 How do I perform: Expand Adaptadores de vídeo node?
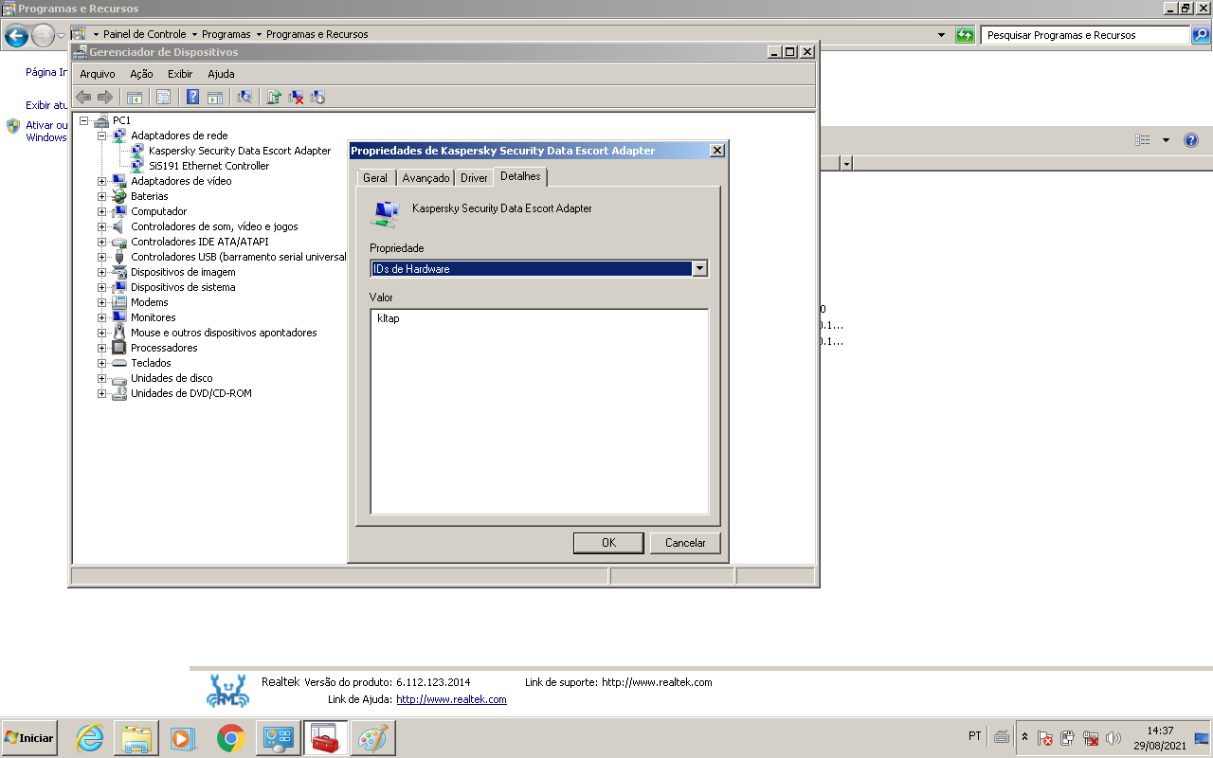102,181
